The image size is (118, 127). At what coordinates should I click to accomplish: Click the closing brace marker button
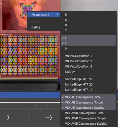tap(14, 117)
